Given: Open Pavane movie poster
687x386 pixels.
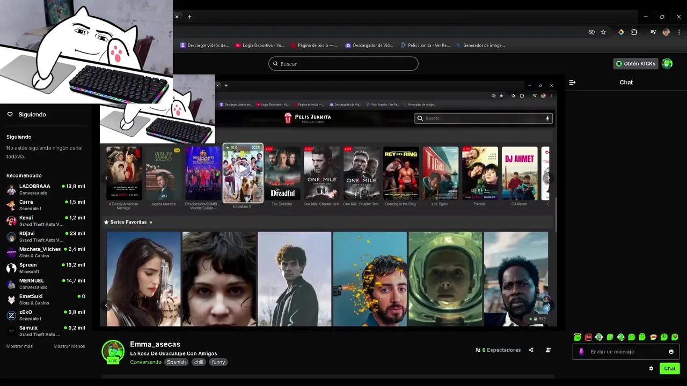Looking at the screenshot, I should 480,173.
